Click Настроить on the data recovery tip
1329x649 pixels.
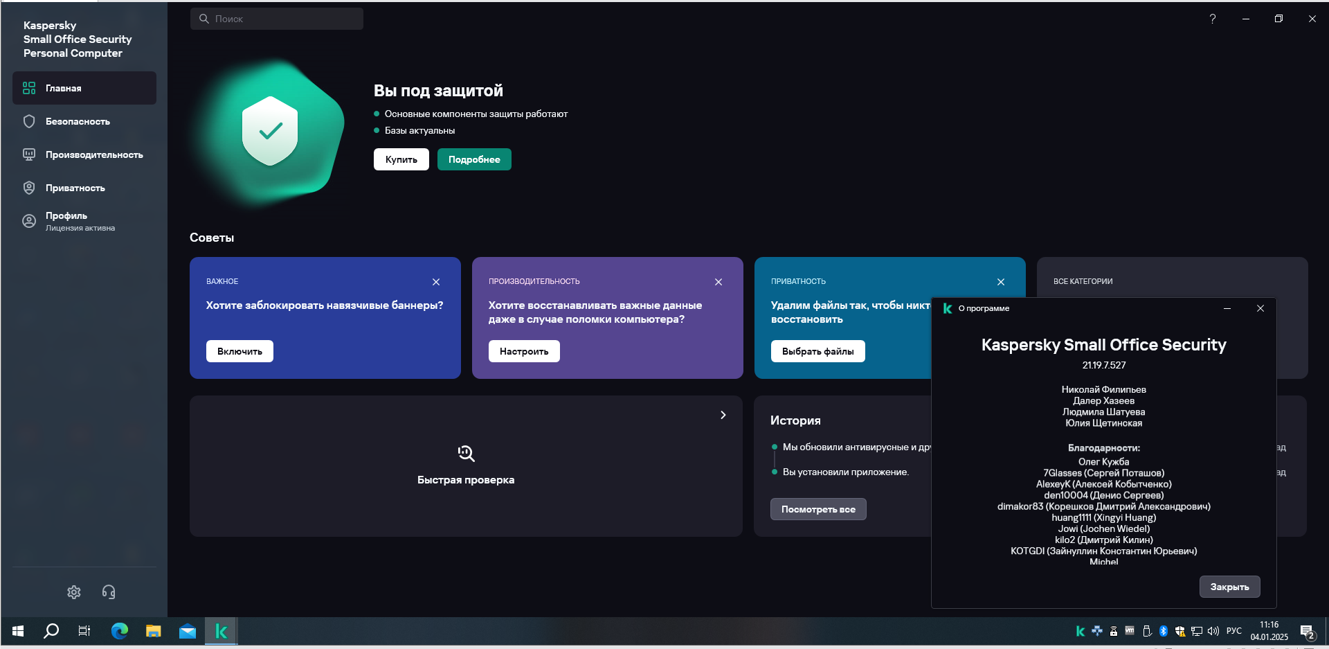click(524, 351)
